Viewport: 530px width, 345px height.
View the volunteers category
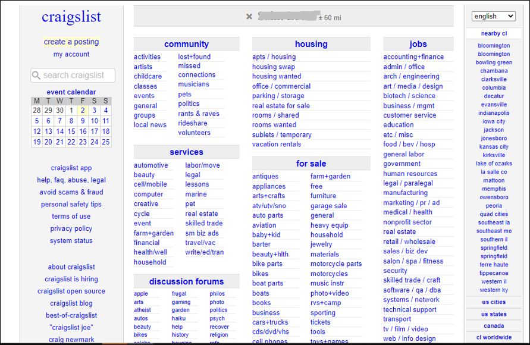point(195,133)
